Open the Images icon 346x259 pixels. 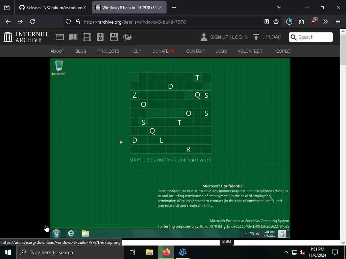click(x=127, y=37)
